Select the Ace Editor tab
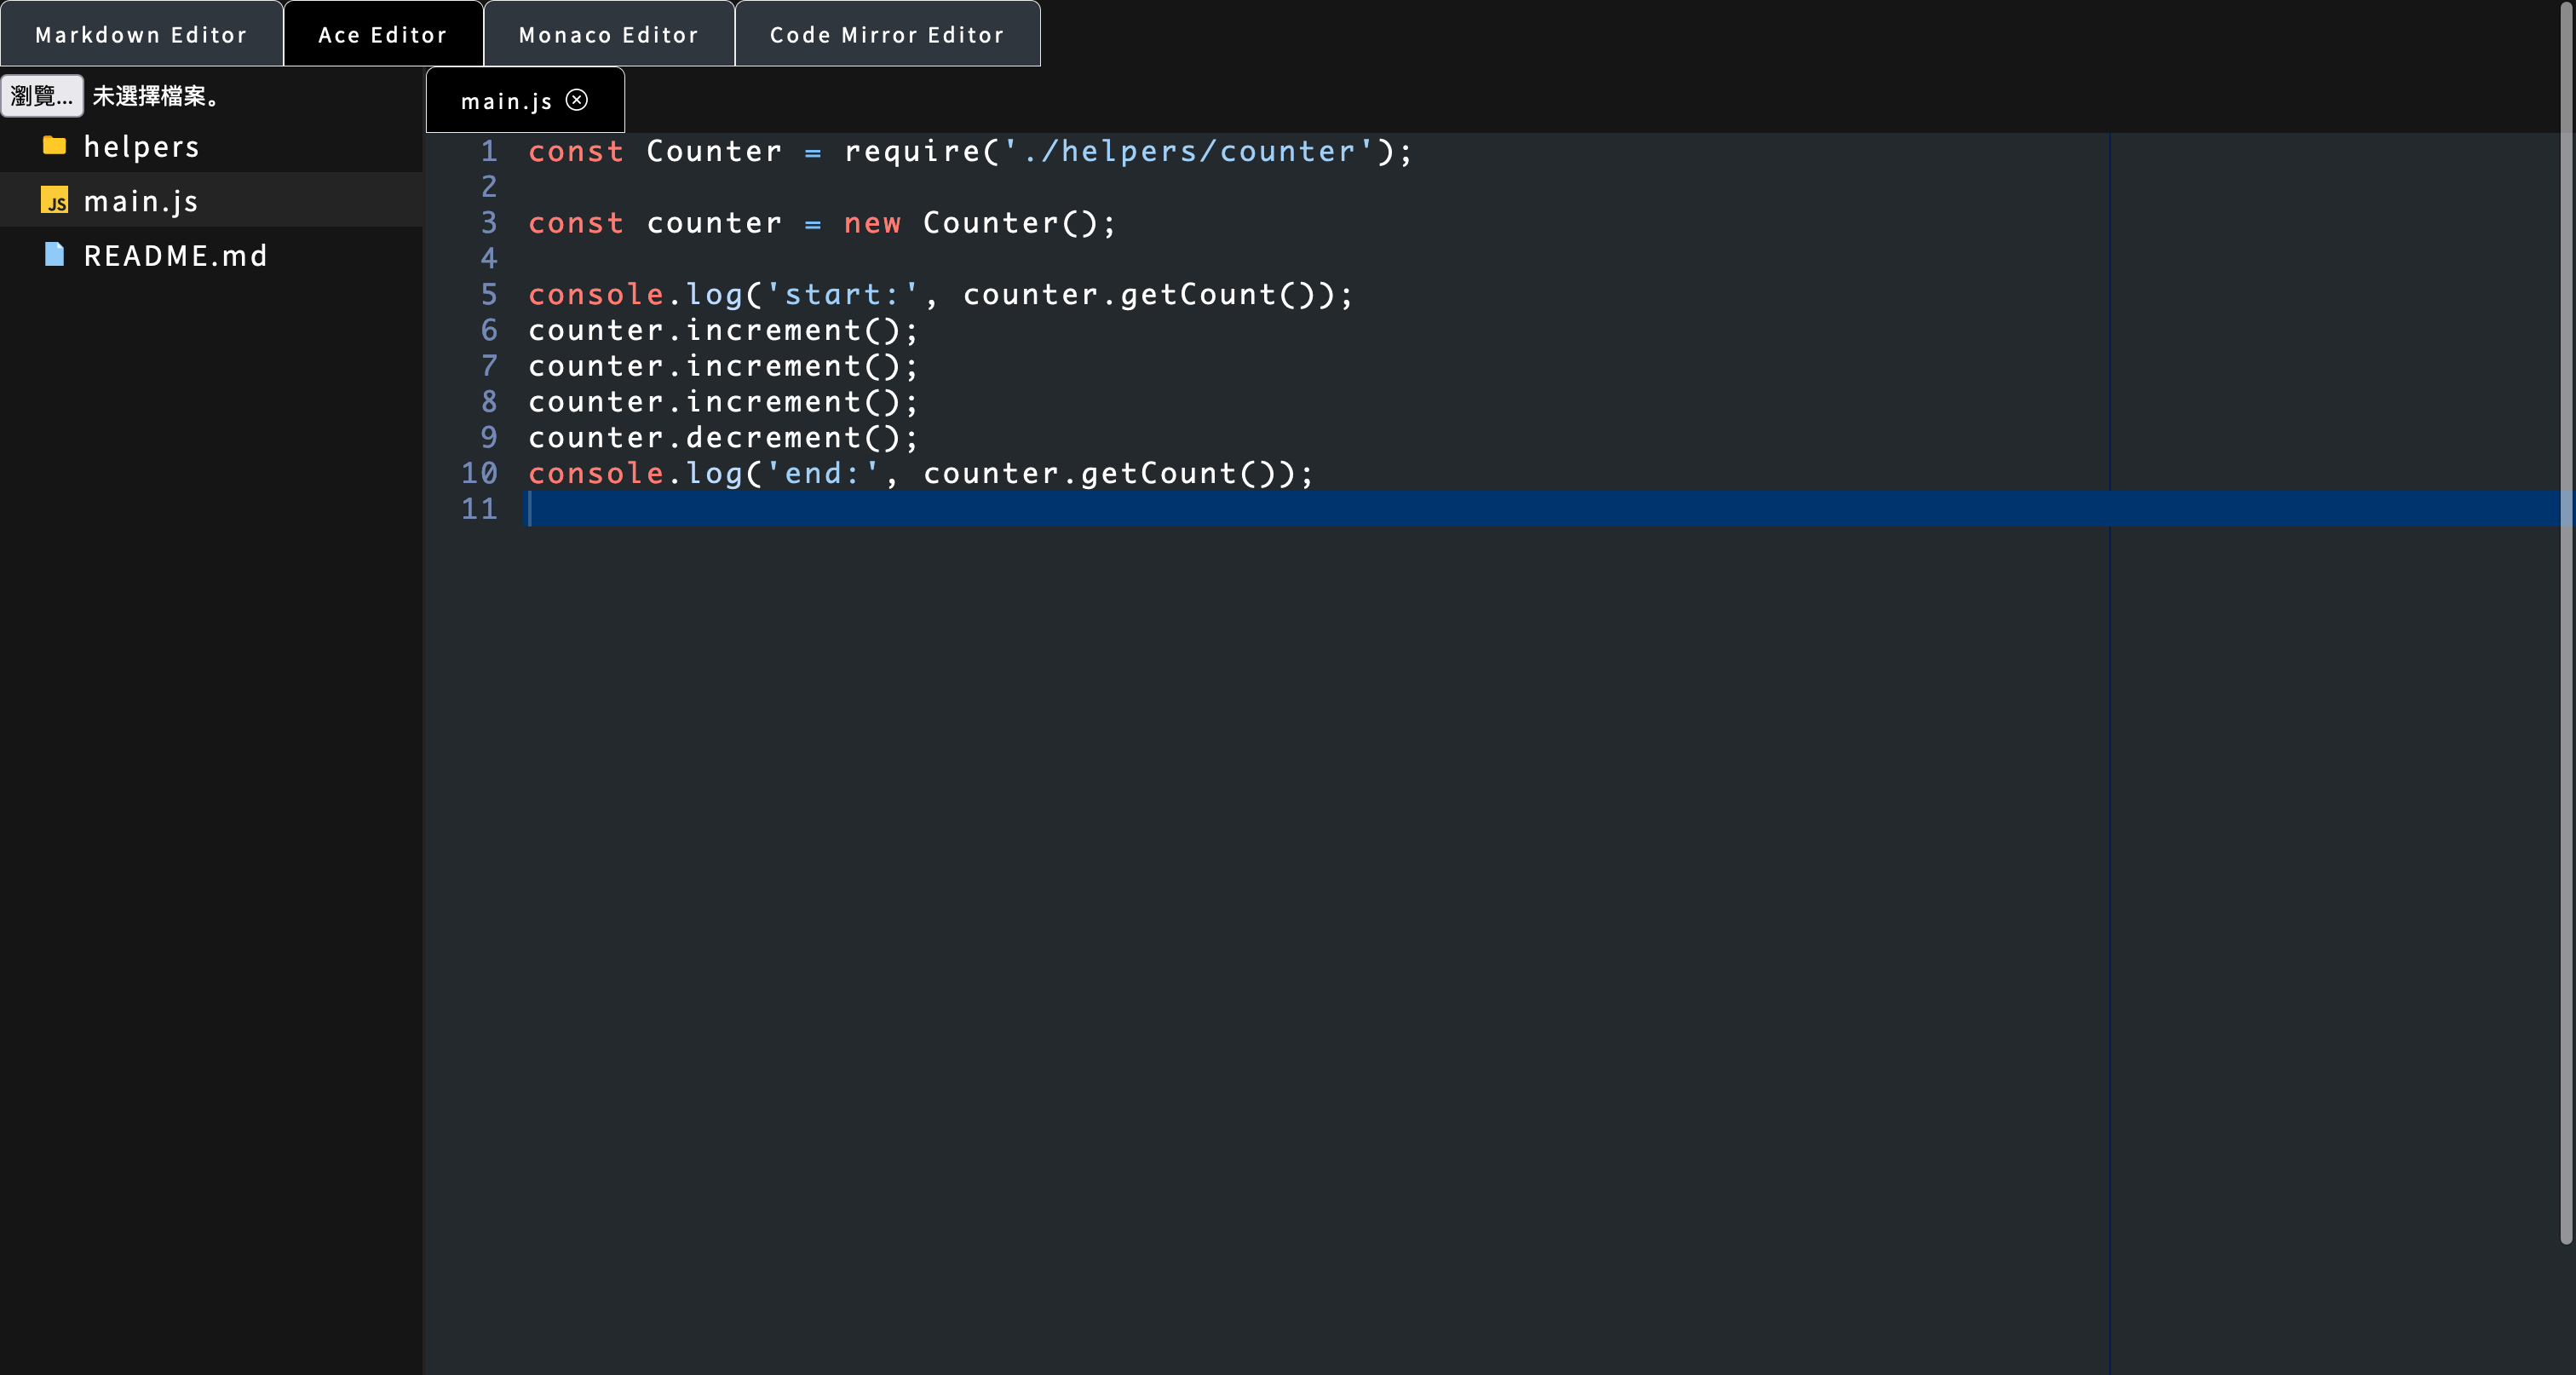Screen dimensions: 2576x1375 coord(383,35)
